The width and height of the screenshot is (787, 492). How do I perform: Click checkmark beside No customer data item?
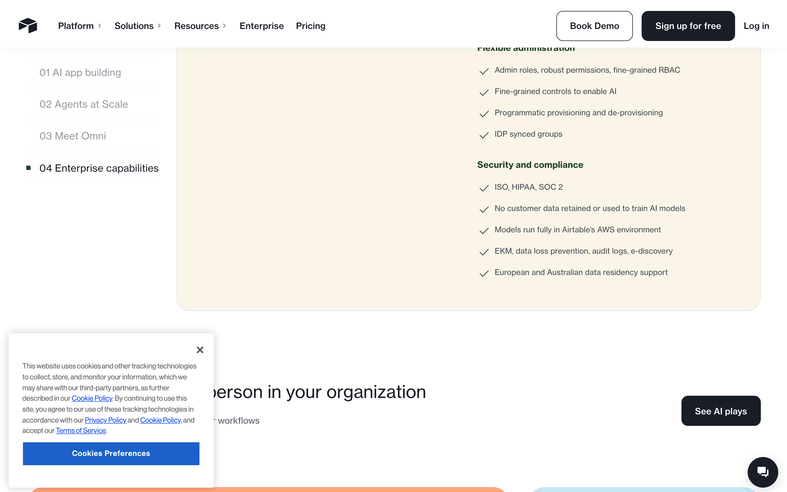[484, 210]
